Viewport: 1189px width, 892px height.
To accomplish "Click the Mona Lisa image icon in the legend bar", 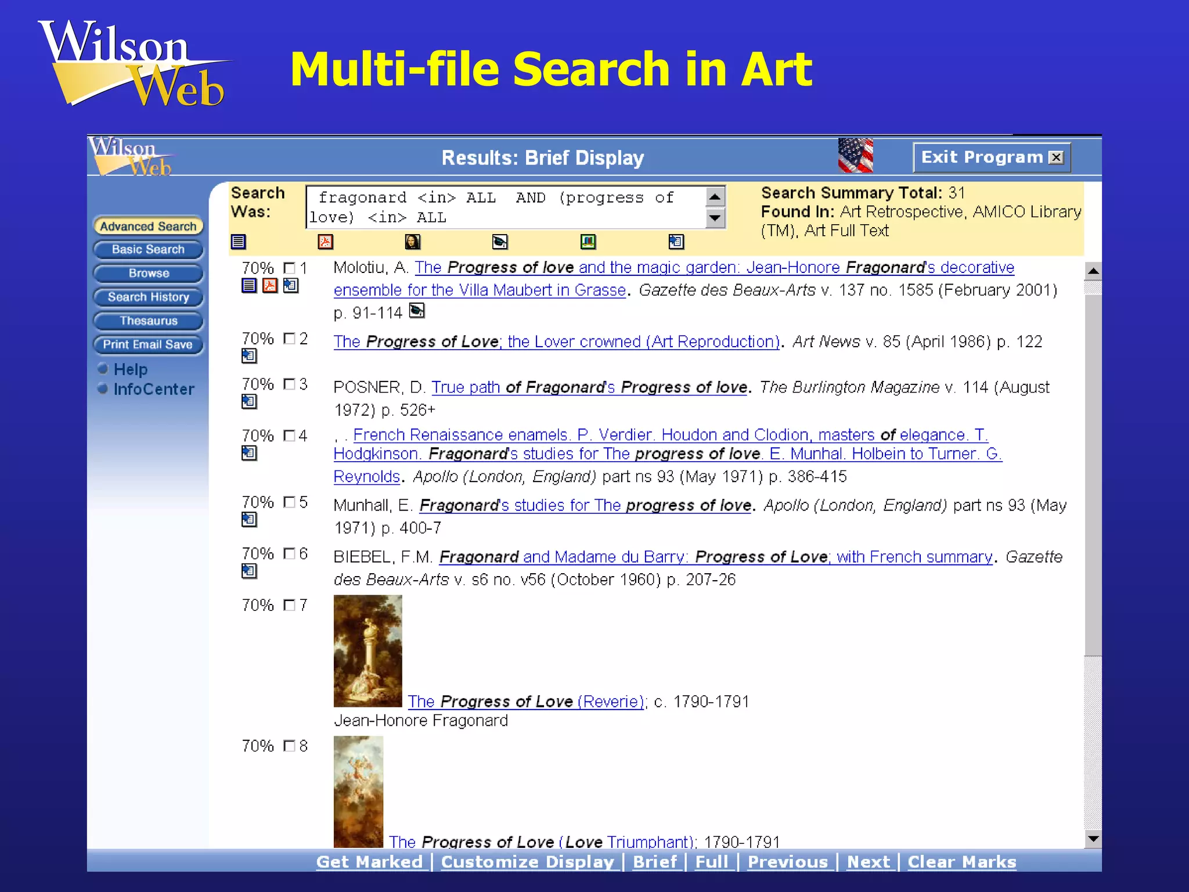I will (x=413, y=242).
